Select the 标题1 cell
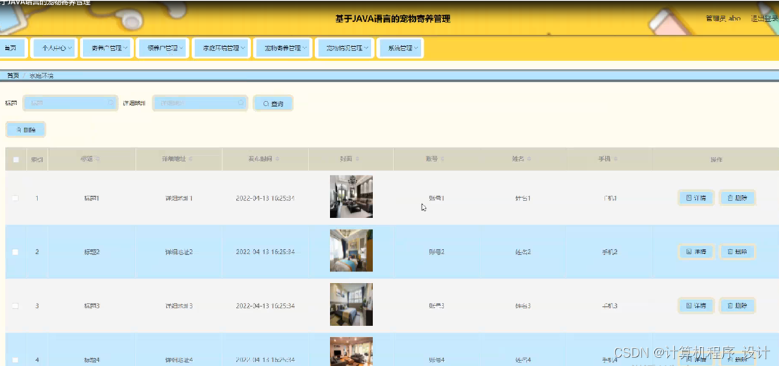 (x=92, y=198)
